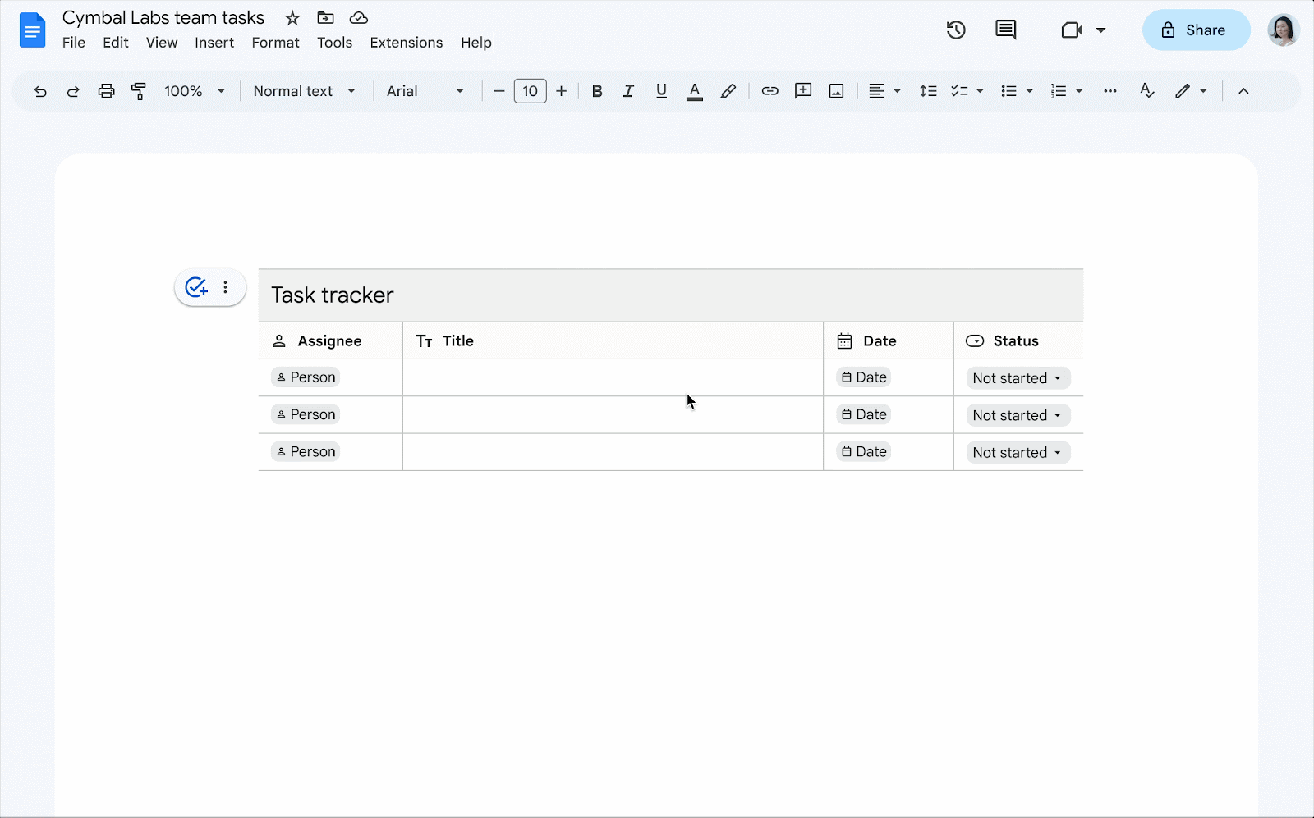Viewport: 1314px width, 818px height.
Task: Open the text color picker
Action: 695,91
